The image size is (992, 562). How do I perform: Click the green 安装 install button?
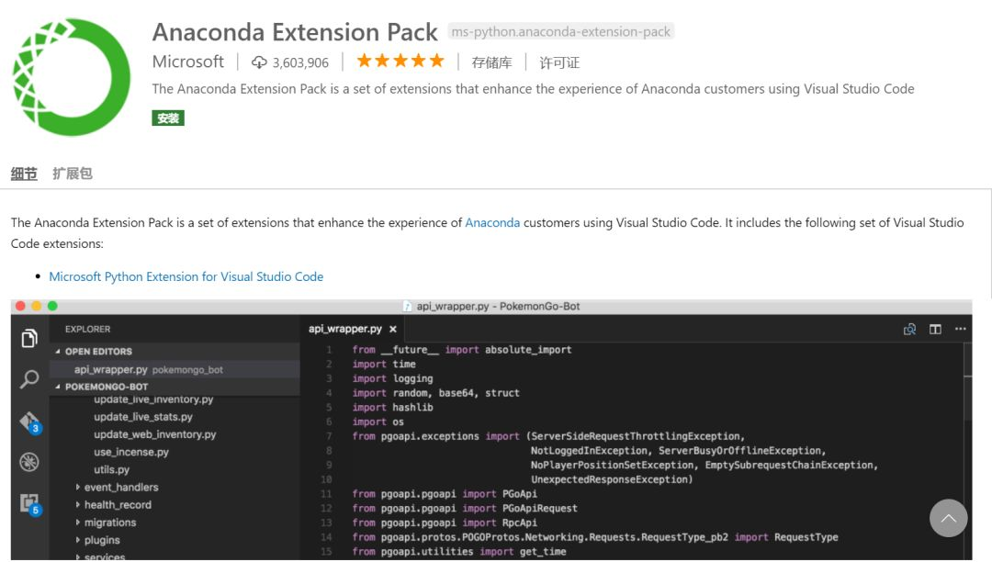pos(168,118)
